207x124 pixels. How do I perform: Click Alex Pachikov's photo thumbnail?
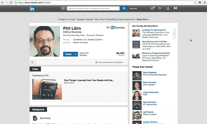[x=137, y=106]
